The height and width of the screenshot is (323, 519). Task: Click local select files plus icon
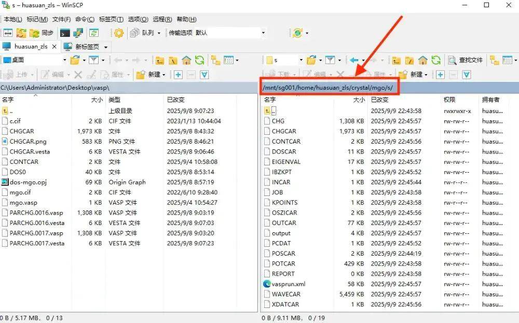(x=178, y=75)
